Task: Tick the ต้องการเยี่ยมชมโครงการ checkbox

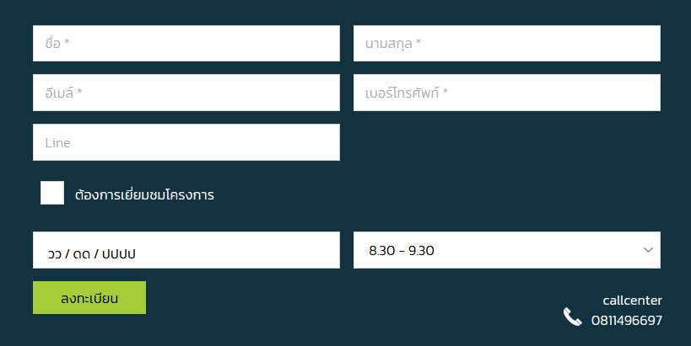Action: pos(52,193)
